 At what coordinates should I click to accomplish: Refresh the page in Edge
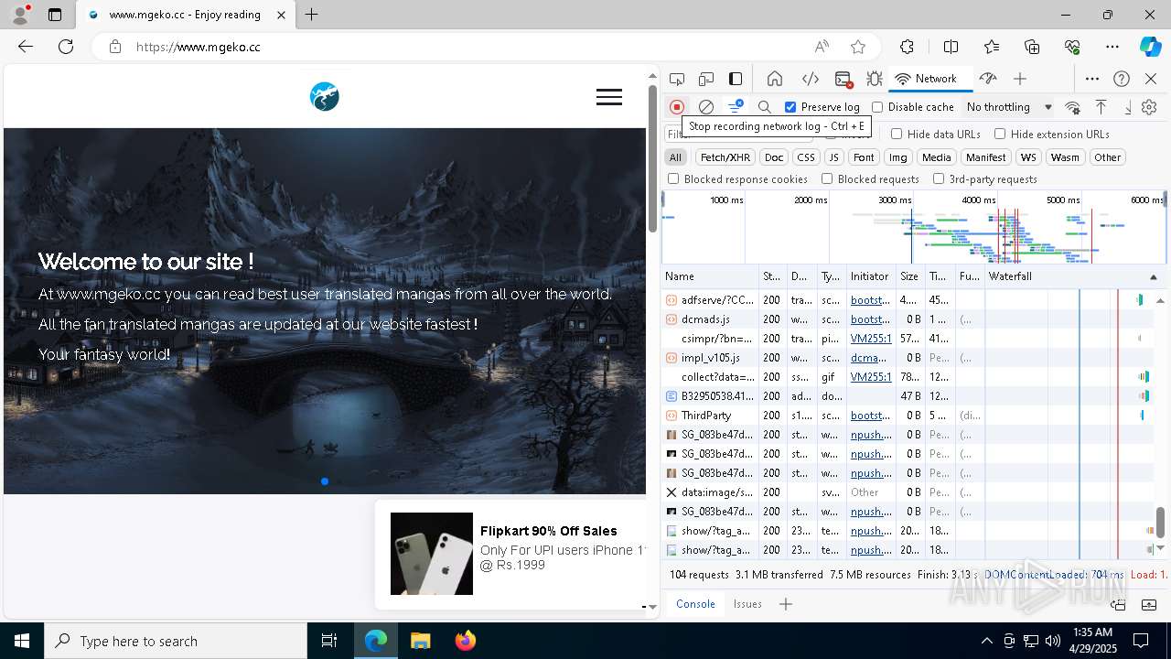(x=66, y=47)
